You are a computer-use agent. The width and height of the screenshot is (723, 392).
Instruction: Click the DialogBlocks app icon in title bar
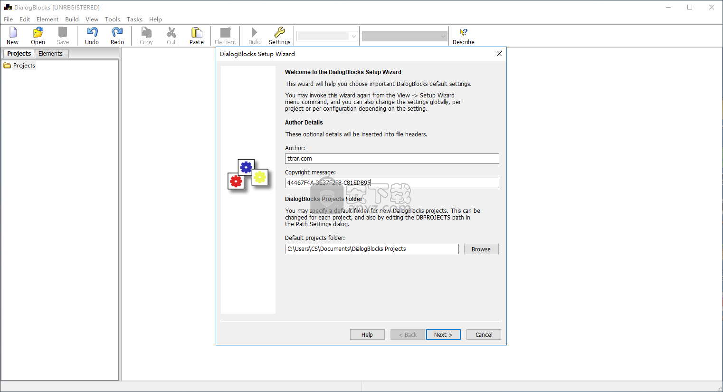click(x=8, y=7)
